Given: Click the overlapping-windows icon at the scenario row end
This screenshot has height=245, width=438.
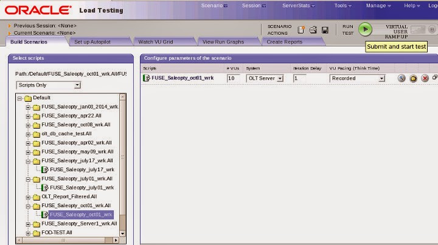Looking at the screenshot, I should [435, 77].
